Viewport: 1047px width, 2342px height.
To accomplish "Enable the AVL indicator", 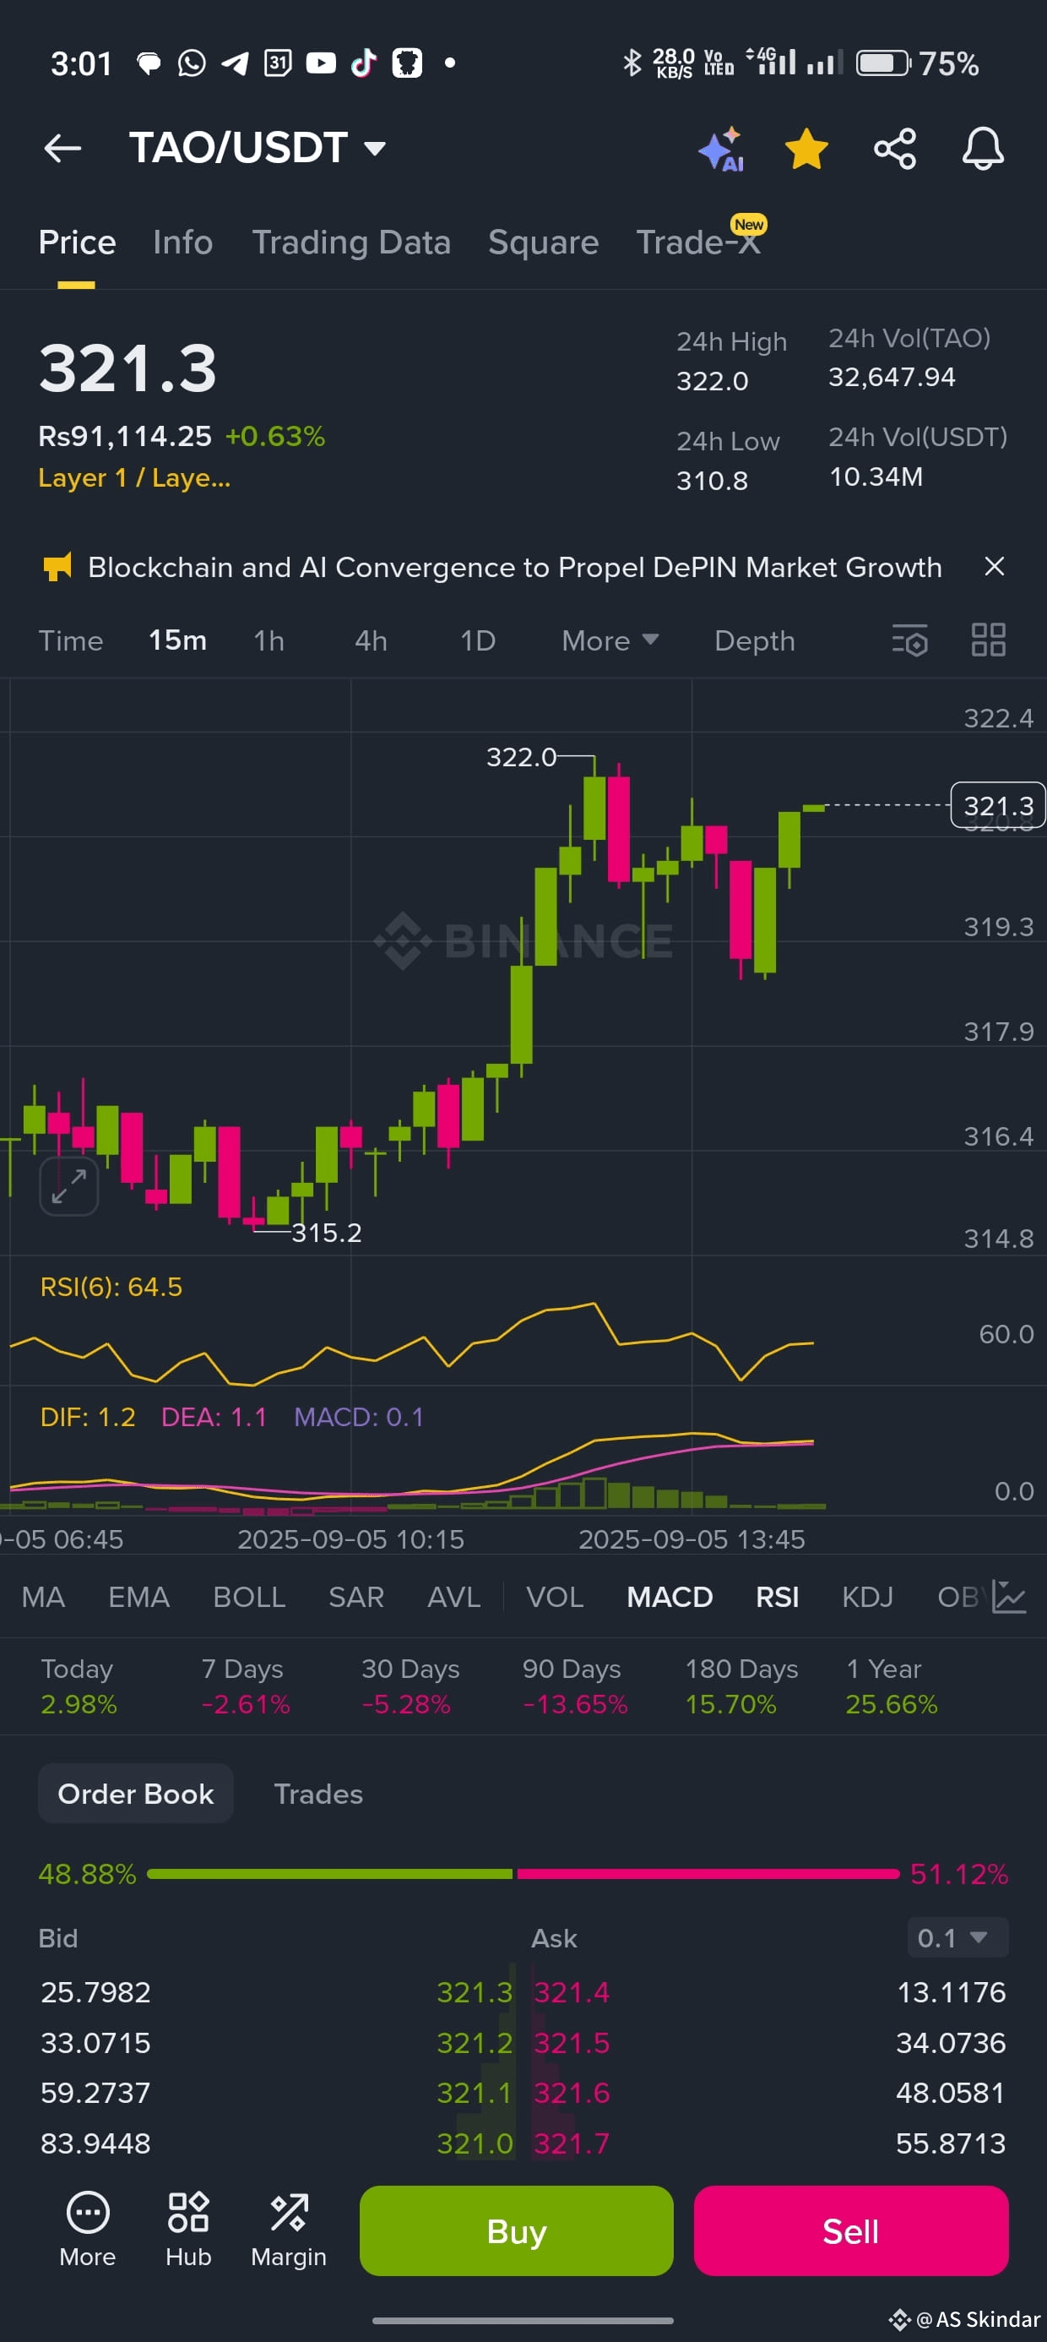I will point(453,1598).
